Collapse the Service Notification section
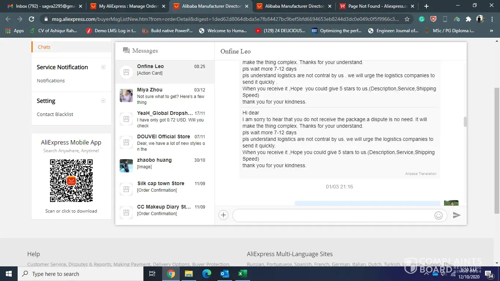The width and height of the screenshot is (500, 281). (x=103, y=67)
